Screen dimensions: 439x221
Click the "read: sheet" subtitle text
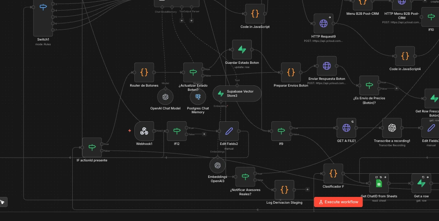click(x=379, y=201)
